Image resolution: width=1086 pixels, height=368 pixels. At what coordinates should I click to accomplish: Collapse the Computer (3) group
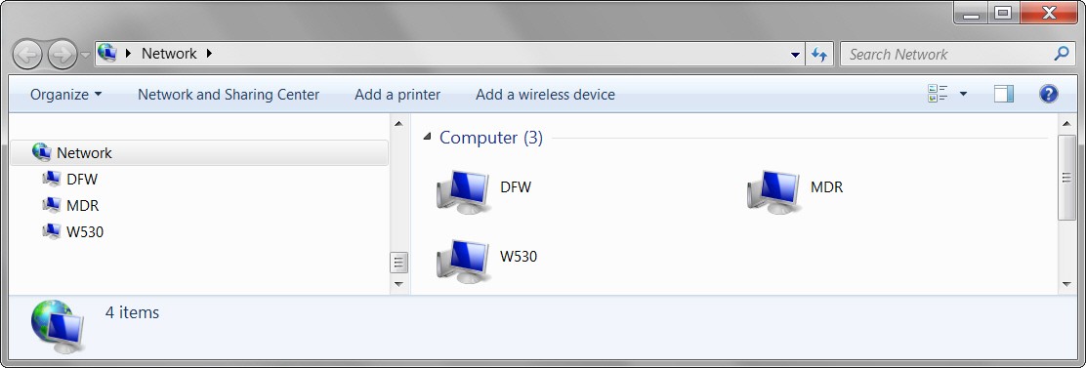click(x=428, y=137)
